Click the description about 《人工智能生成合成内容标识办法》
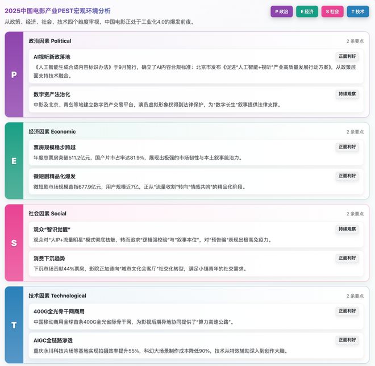 195,72
